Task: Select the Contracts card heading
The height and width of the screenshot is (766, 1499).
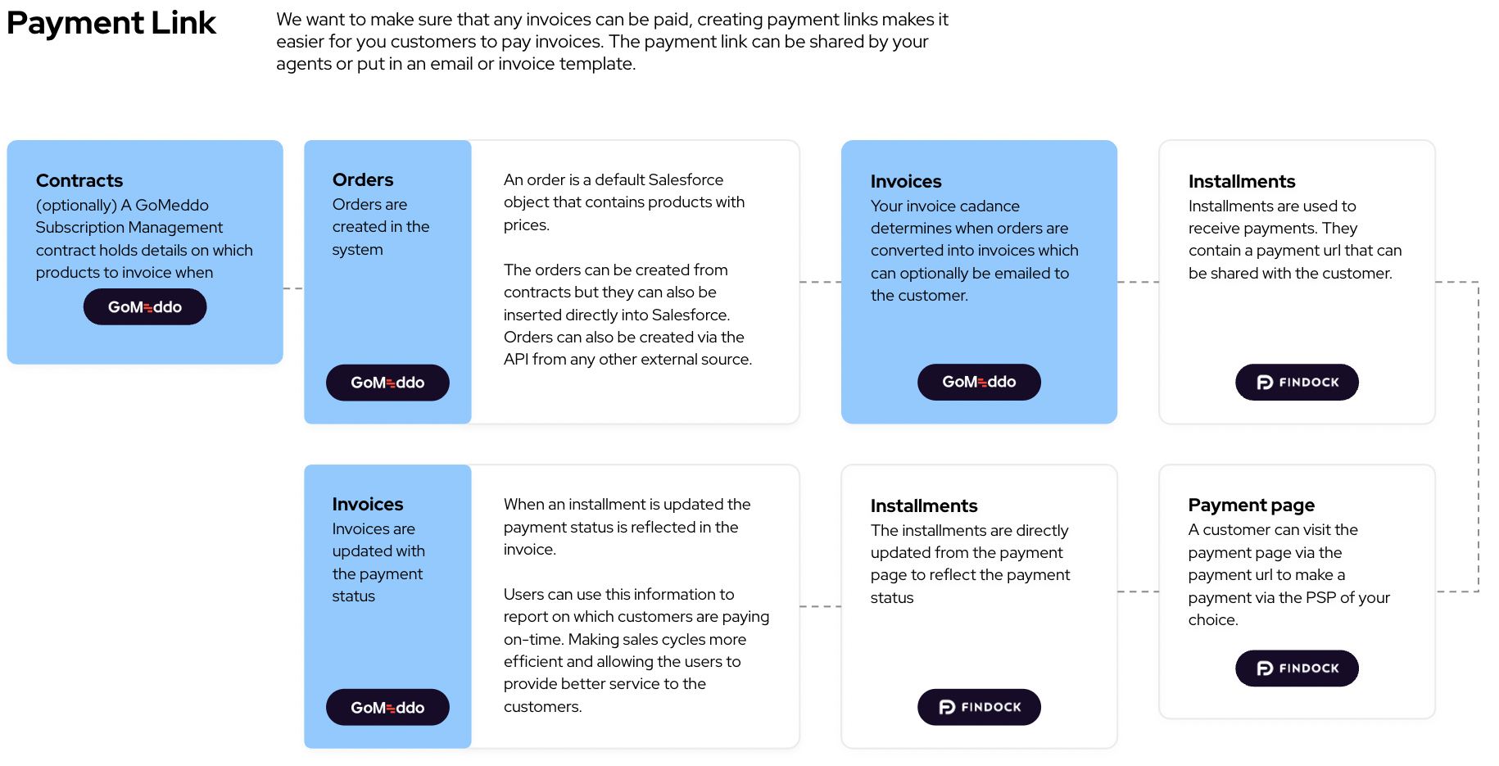Action: click(79, 180)
